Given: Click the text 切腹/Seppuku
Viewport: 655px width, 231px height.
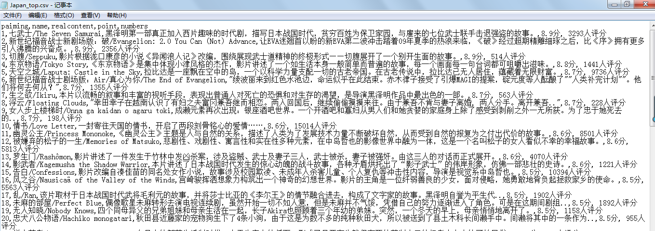Looking at the screenshot, I should click(x=34, y=57).
